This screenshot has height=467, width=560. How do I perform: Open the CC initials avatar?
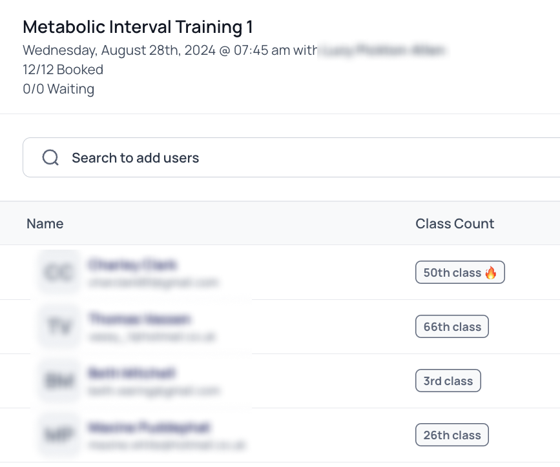pyautogui.click(x=59, y=272)
